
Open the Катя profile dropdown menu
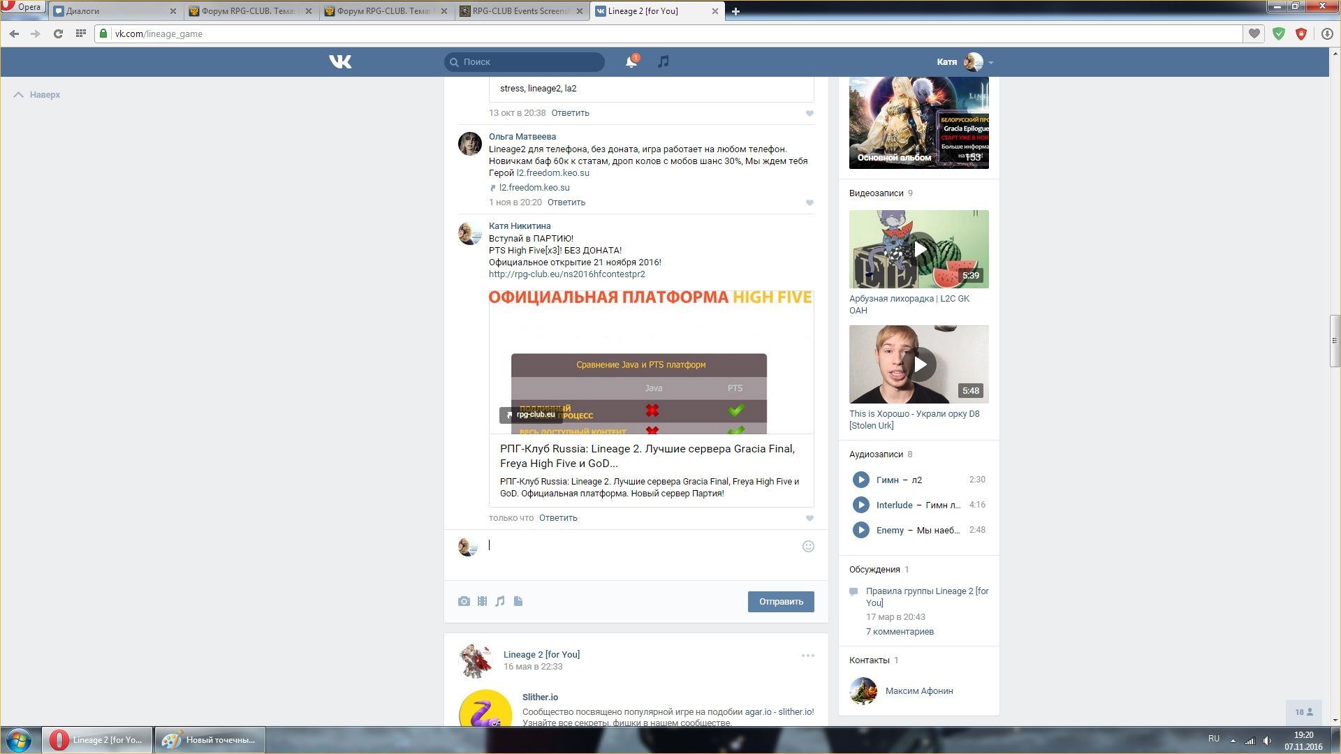pos(965,62)
